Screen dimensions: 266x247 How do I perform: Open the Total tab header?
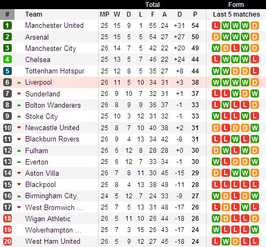click(x=152, y=4)
